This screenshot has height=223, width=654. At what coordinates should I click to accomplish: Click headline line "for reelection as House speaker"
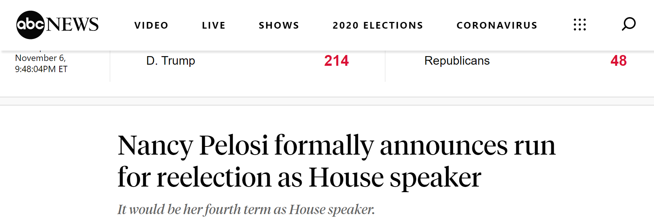(299, 177)
